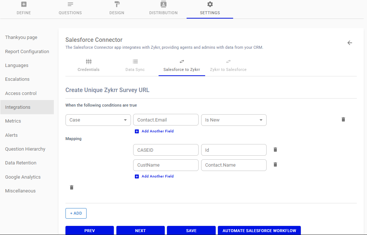Click the Credentials sliders icon
The image size is (367, 235).
point(88,61)
